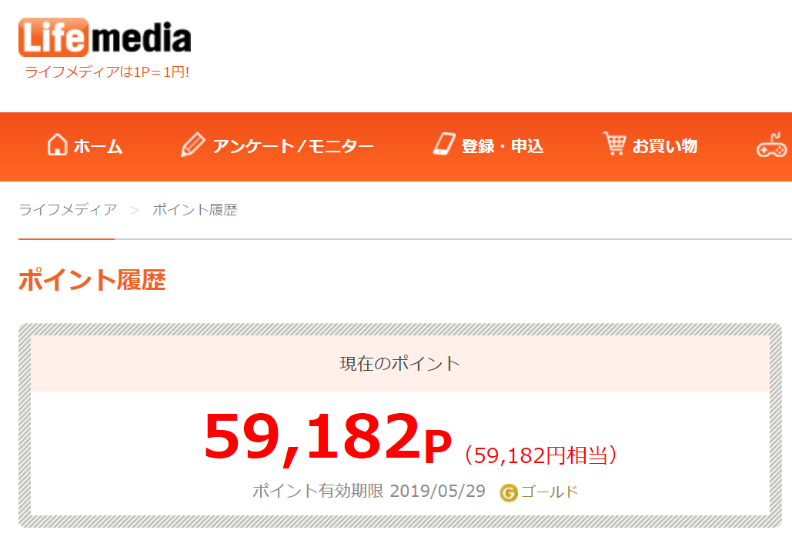The width and height of the screenshot is (792, 540).
Task: Click the game controller icon
Action: coord(772,145)
